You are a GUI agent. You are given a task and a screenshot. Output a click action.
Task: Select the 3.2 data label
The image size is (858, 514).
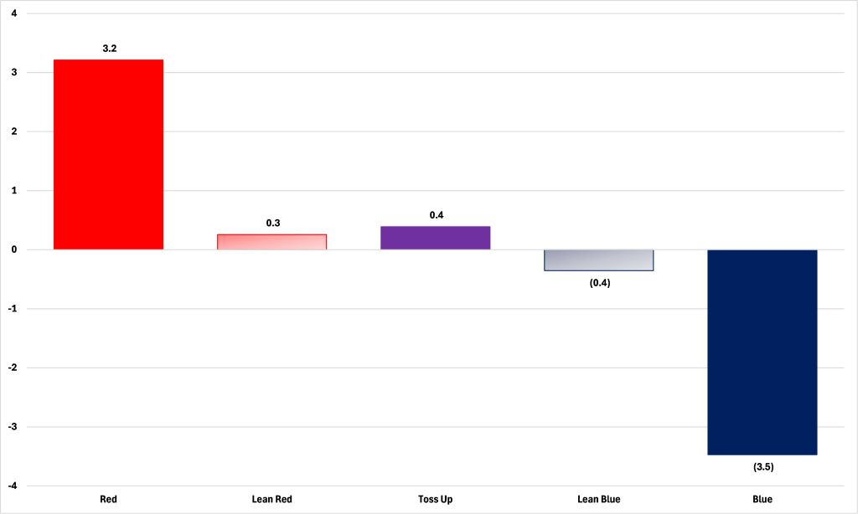pyautogui.click(x=109, y=49)
